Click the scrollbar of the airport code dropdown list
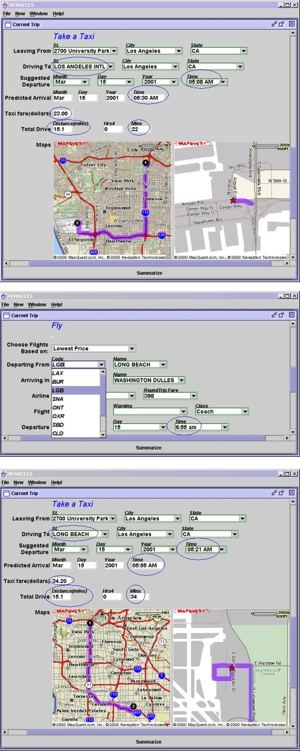 103,403
